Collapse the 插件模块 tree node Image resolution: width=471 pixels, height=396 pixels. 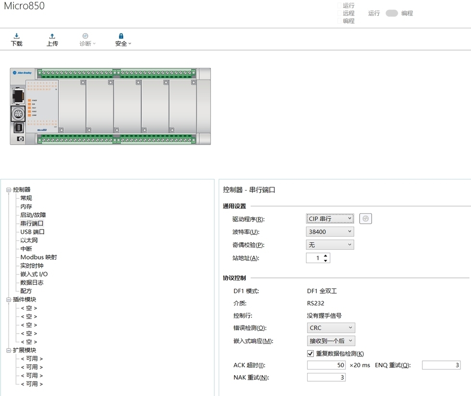pos(9,300)
